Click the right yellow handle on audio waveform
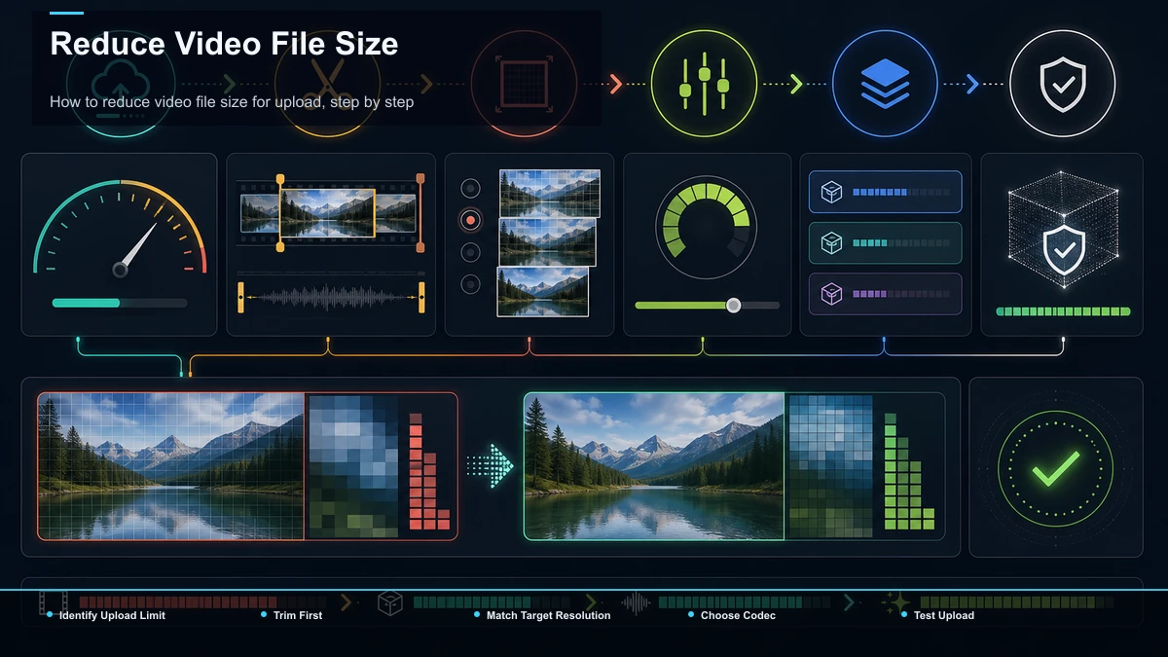Screen dimensions: 1168x657 [422, 297]
